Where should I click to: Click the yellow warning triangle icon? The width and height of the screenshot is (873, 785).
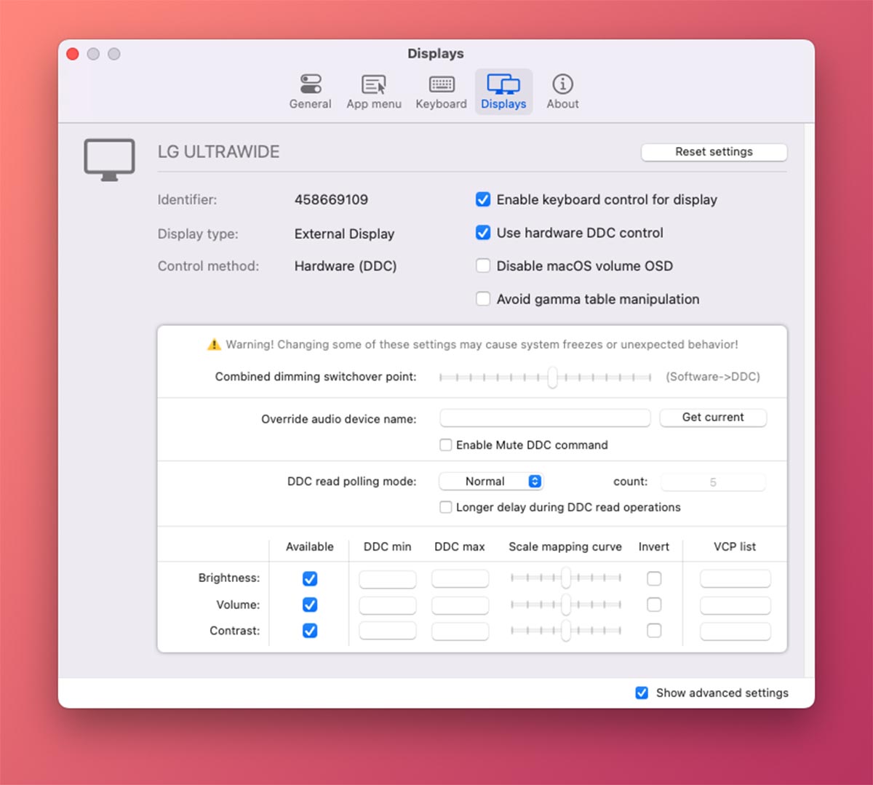pos(214,345)
